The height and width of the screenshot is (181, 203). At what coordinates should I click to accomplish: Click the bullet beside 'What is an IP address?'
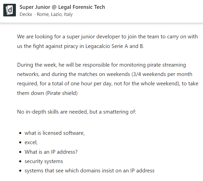coord(20,152)
